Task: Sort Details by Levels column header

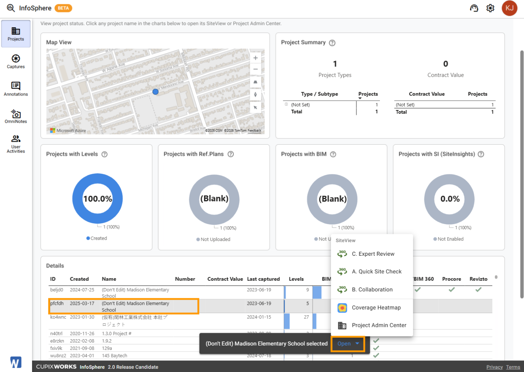Action: [x=296, y=279]
